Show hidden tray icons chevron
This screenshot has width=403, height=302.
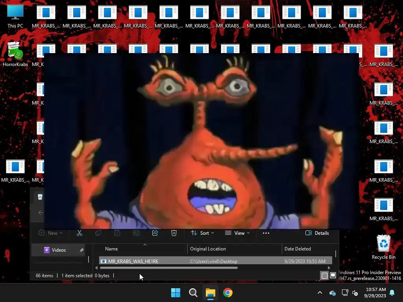pos(320,293)
